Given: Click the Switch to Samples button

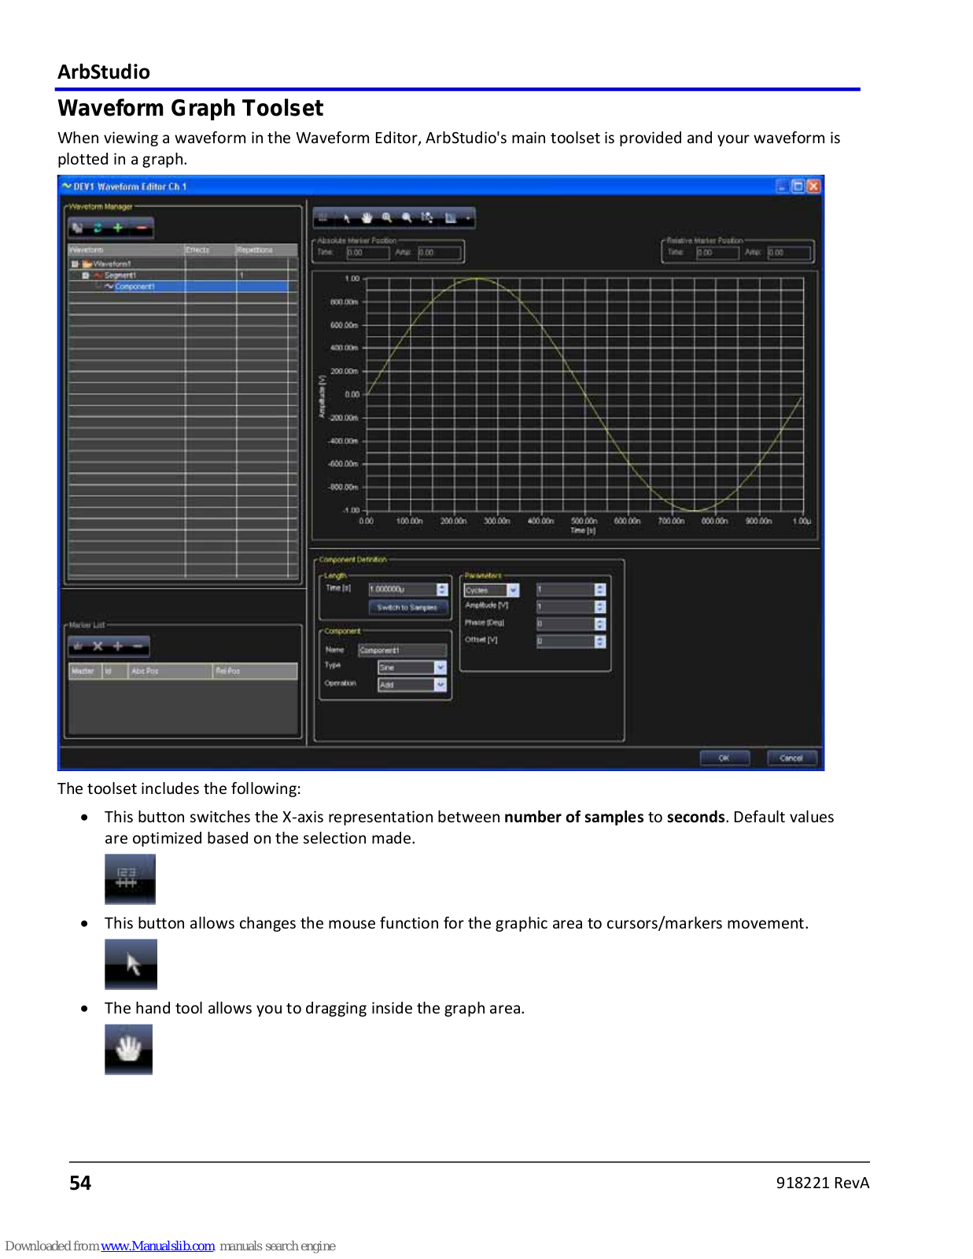Looking at the screenshot, I should [x=407, y=607].
